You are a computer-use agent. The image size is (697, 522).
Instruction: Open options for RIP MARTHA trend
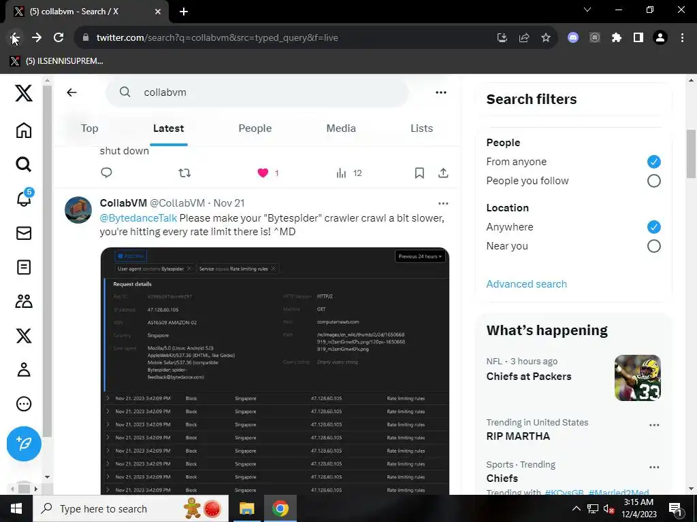pyautogui.click(x=654, y=425)
